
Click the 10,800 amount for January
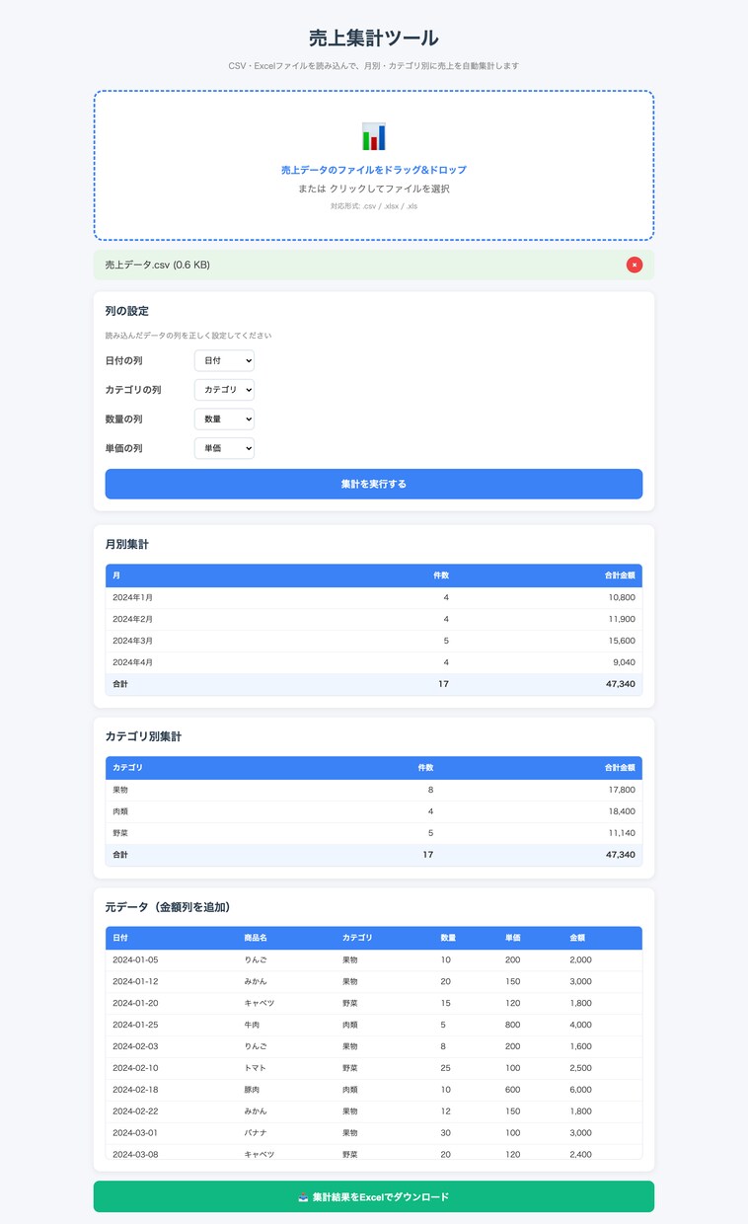[622, 597]
